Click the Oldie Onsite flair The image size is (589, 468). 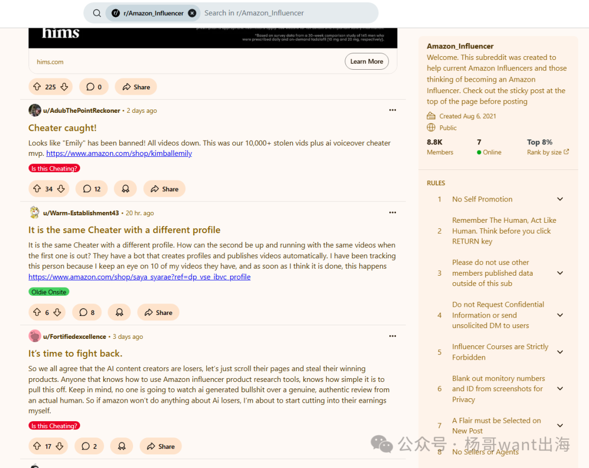49,292
